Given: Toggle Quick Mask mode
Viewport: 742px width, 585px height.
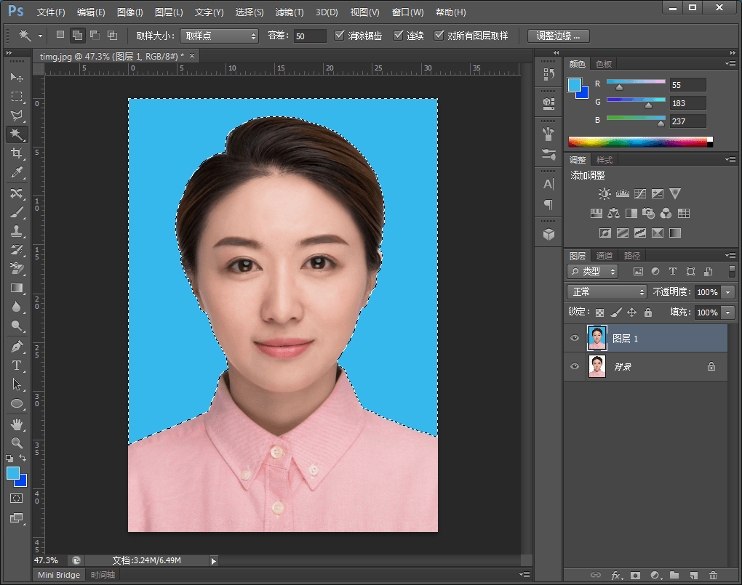Looking at the screenshot, I should tap(17, 499).
